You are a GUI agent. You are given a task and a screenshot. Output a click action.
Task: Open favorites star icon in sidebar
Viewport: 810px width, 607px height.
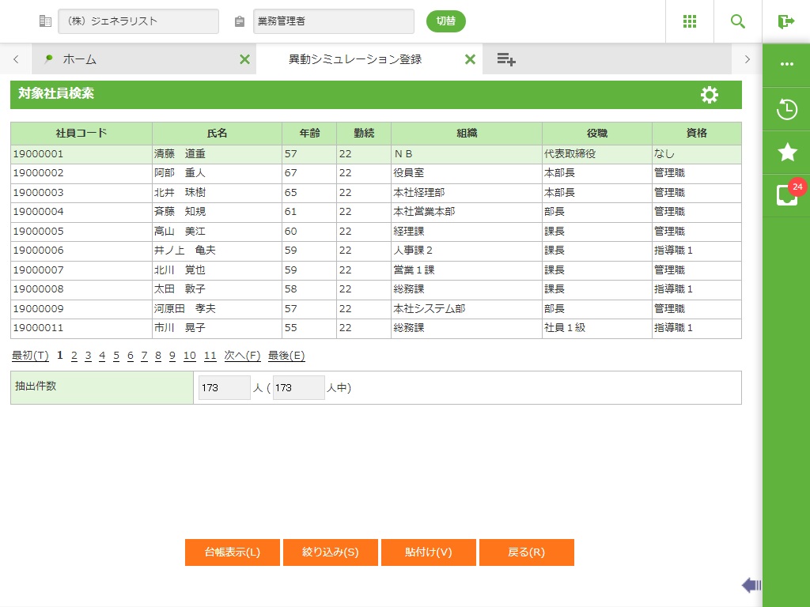click(787, 153)
